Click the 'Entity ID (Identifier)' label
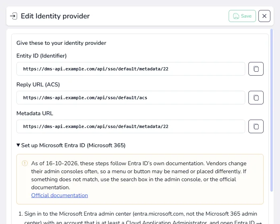 pyautogui.click(x=42, y=56)
